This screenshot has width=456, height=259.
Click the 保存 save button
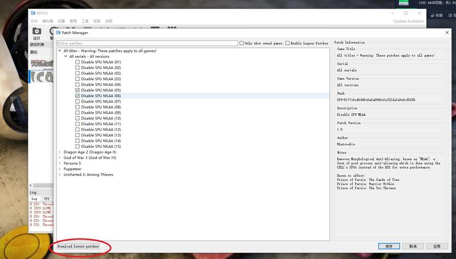(x=389, y=246)
